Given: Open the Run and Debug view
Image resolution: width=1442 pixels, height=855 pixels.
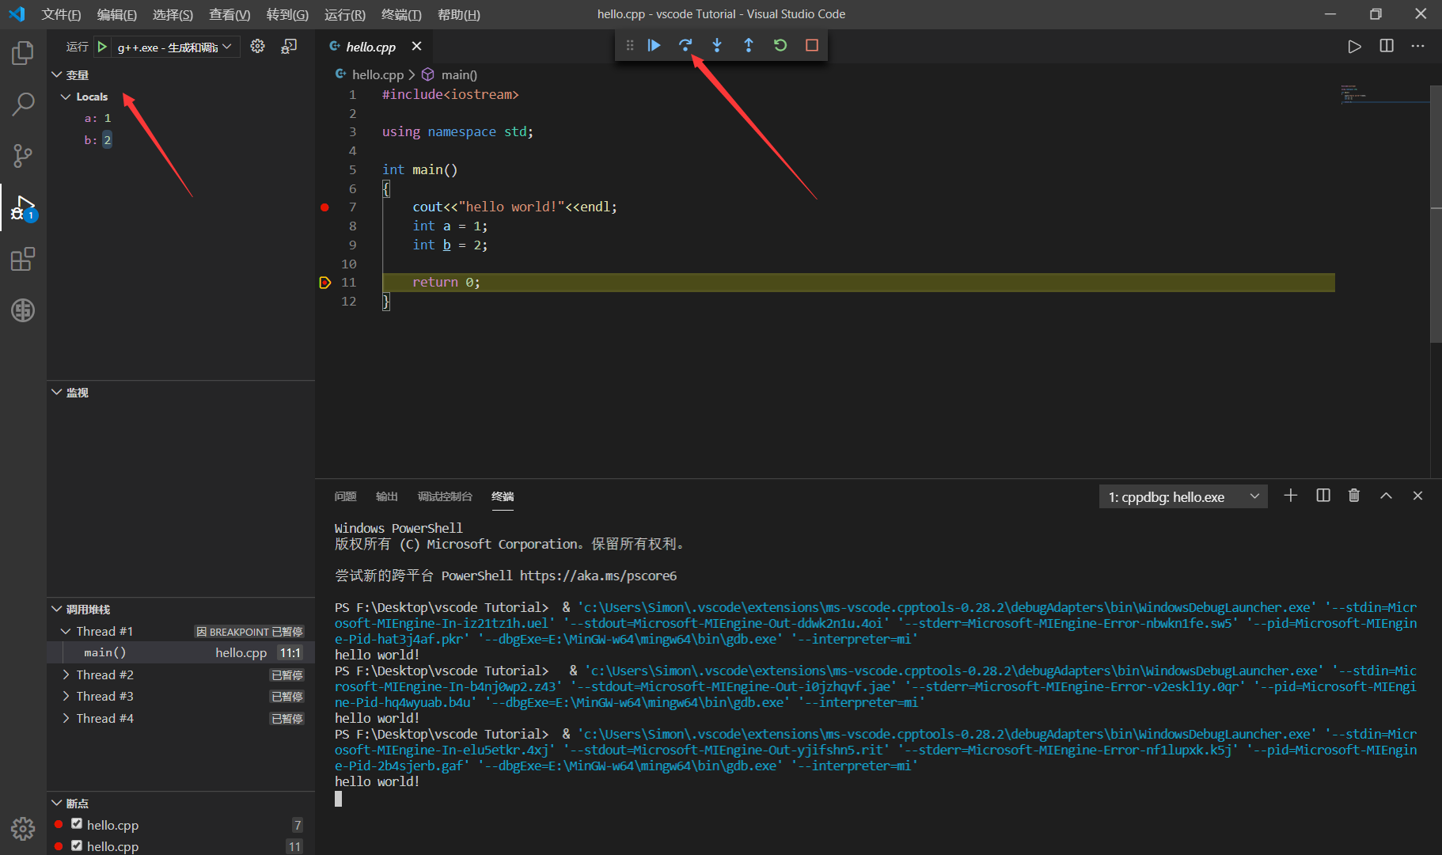Looking at the screenshot, I should click(x=23, y=207).
